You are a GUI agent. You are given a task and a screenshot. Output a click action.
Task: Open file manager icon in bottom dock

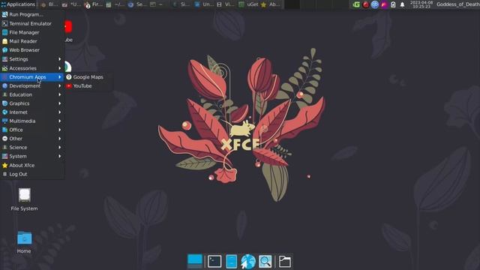coord(232,262)
